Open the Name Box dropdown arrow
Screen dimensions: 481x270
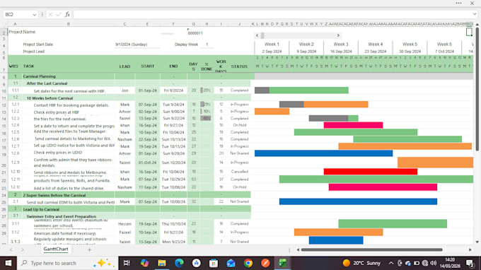(x=34, y=15)
